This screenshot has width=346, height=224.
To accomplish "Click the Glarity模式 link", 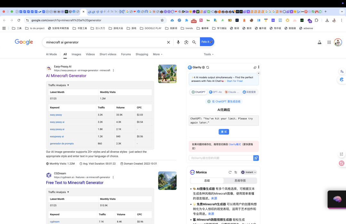I will point(235,144).
